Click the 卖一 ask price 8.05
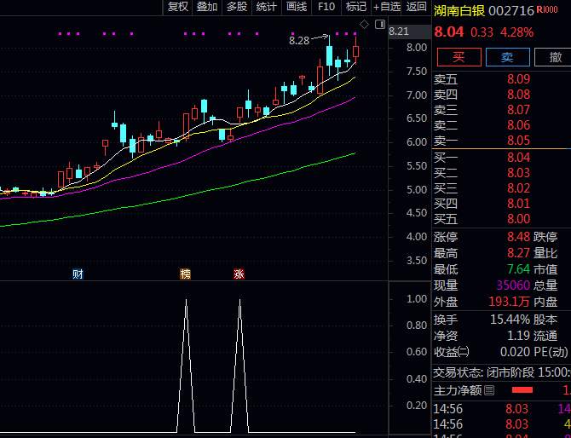Image resolution: width=571 pixels, height=438 pixels. [x=518, y=141]
